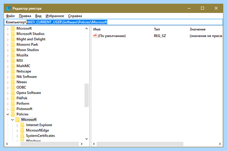
Task: Click the folder icon next to MultiMC
Action: (x=13, y=66)
